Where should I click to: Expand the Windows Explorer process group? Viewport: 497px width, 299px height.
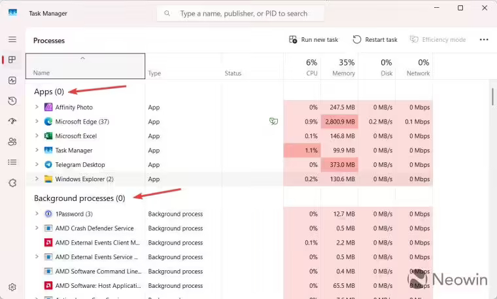37,179
